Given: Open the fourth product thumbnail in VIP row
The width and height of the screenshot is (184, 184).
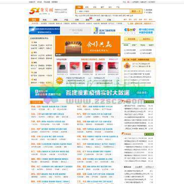Looking at the screenshot, I should [x=100, y=68].
